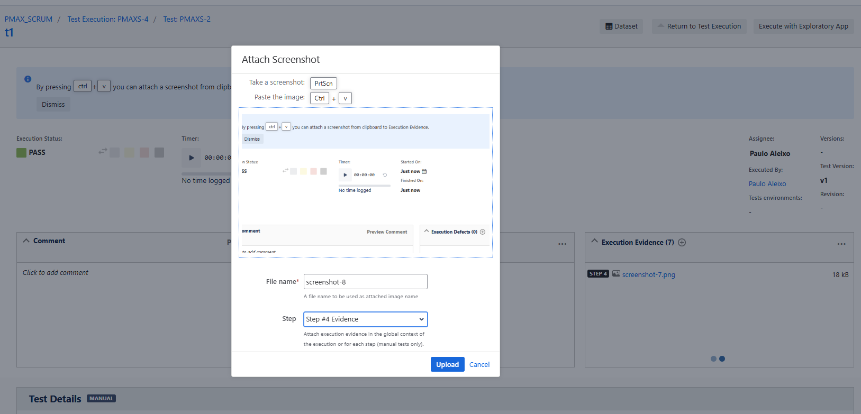Click the Ctrl key hint in dialog
The height and width of the screenshot is (414, 861).
(x=320, y=98)
